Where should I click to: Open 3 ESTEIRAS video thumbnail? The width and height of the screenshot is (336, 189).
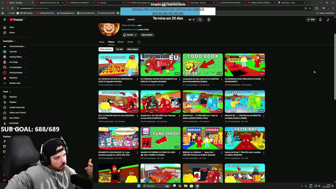(x=245, y=138)
